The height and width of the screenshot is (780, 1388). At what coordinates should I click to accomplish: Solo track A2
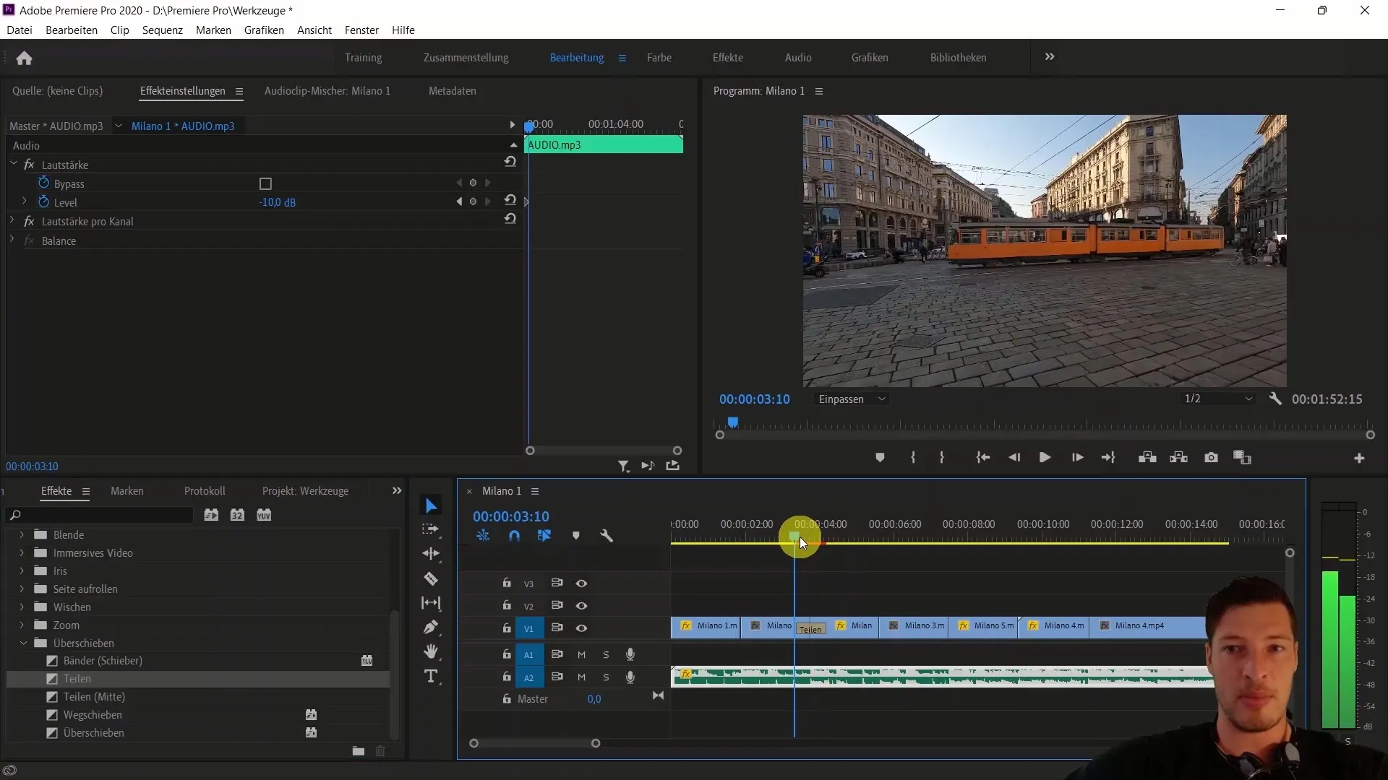(606, 677)
